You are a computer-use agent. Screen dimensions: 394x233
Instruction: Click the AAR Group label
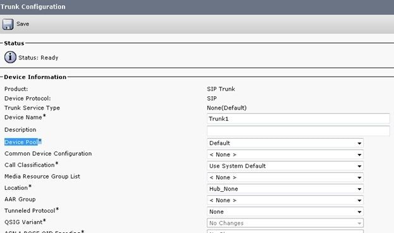point(20,199)
